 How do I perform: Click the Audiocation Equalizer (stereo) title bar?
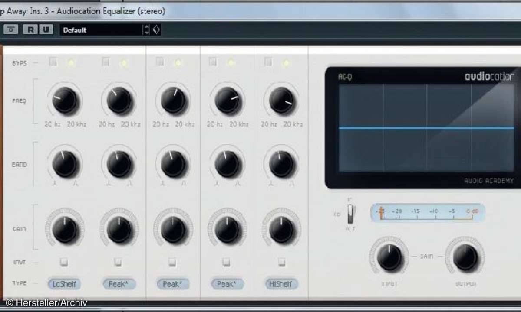tap(260, 10)
